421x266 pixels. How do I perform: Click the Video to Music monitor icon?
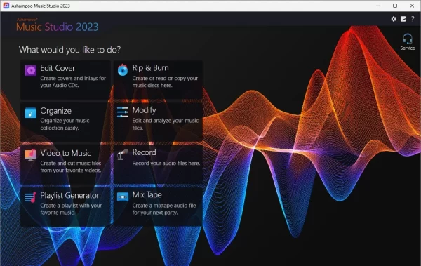click(x=31, y=155)
